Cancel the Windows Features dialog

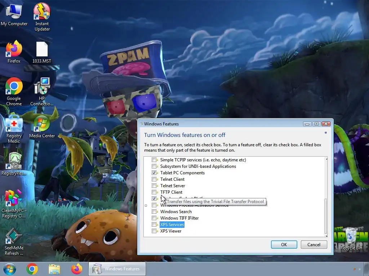click(x=314, y=244)
